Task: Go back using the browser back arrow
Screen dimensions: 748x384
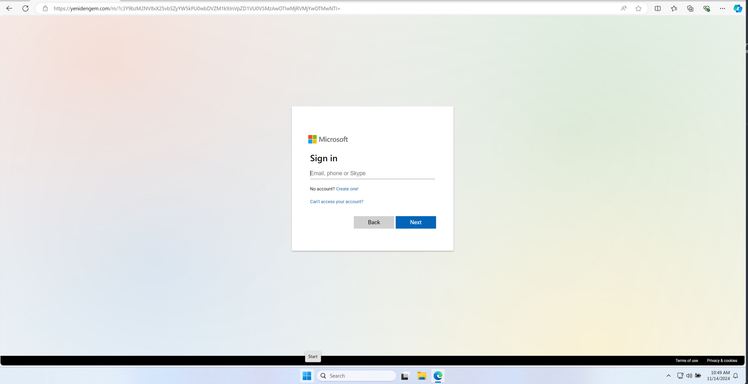Action: tap(9, 8)
